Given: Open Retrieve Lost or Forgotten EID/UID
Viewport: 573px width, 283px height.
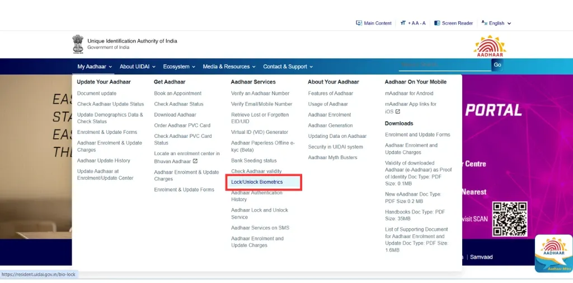Looking at the screenshot, I should point(260,118).
